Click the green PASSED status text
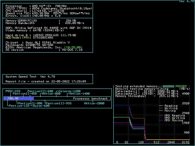195x146 pixels. (181, 86)
